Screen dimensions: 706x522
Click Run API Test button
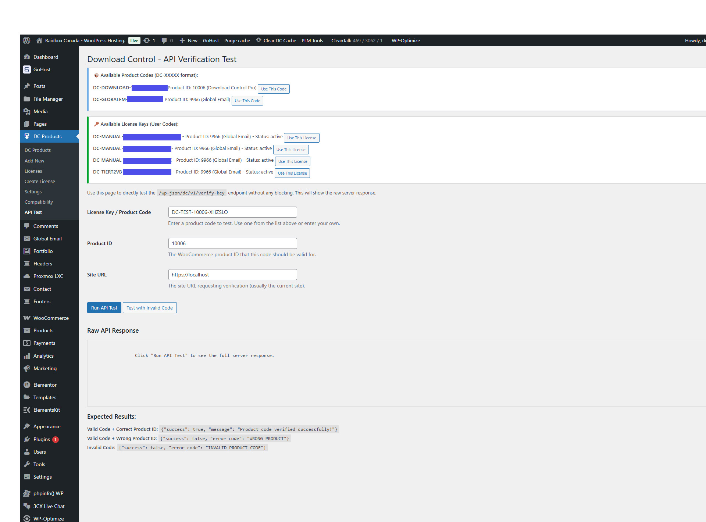tap(104, 308)
